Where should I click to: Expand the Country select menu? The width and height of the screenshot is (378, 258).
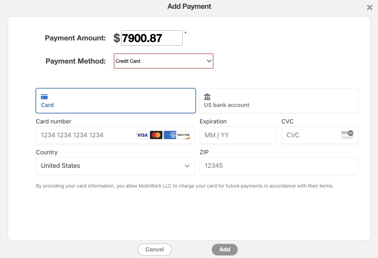click(115, 166)
